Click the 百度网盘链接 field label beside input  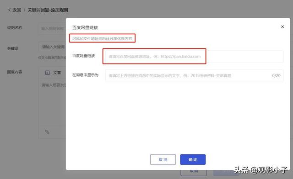click(x=83, y=56)
